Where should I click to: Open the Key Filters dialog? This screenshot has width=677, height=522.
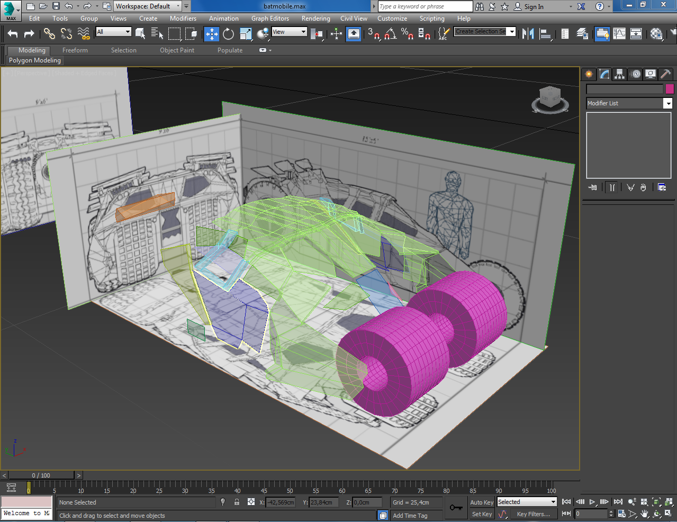(534, 514)
